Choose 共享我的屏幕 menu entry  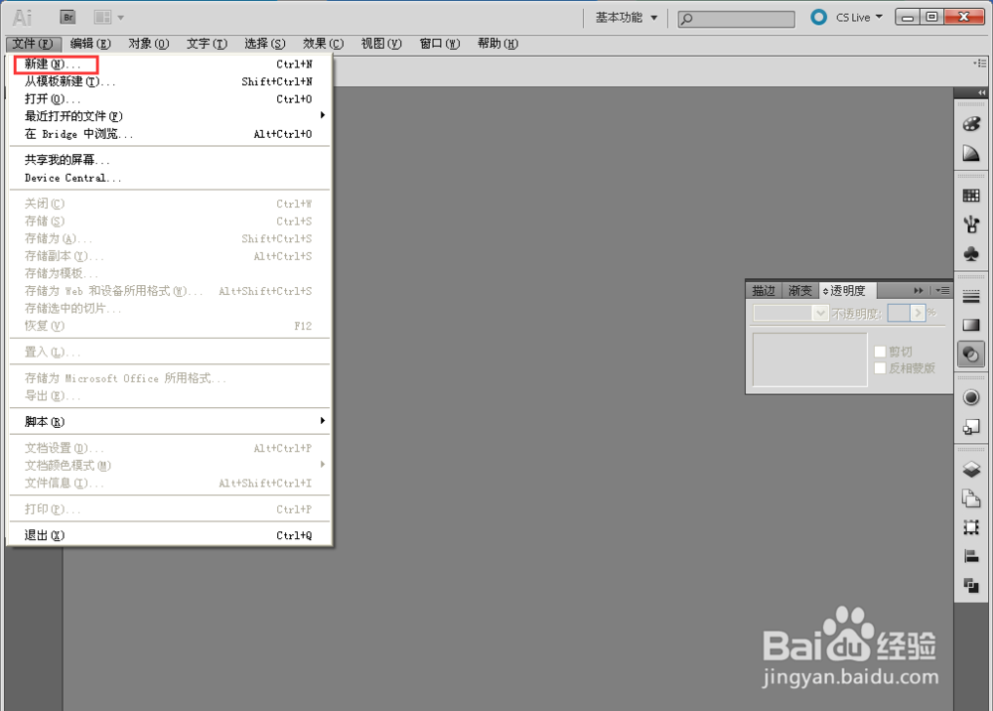pyautogui.click(x=169, y=160)
